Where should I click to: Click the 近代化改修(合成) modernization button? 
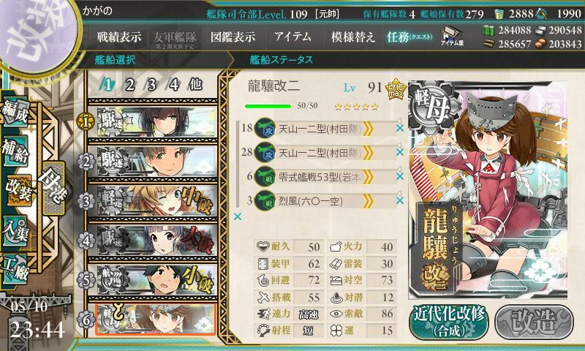click(449, 322)
